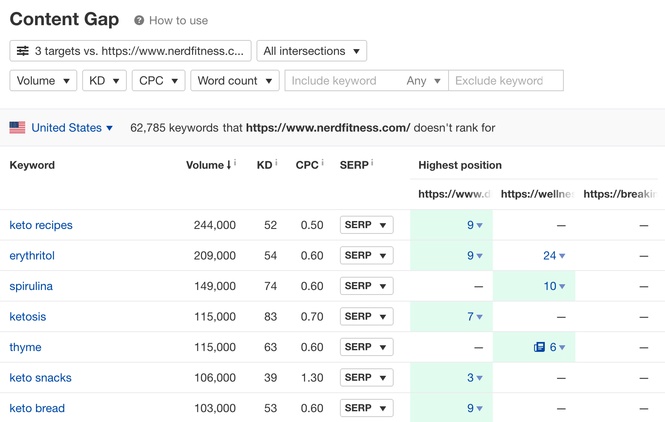This screenshot has width=665, height=422.
Task: Expand the KD filter dropdown
Action: tap(104, 80)
